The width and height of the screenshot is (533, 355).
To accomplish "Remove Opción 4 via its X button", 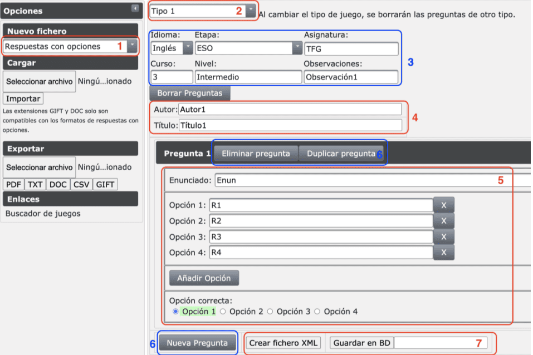I will [444, 253].
